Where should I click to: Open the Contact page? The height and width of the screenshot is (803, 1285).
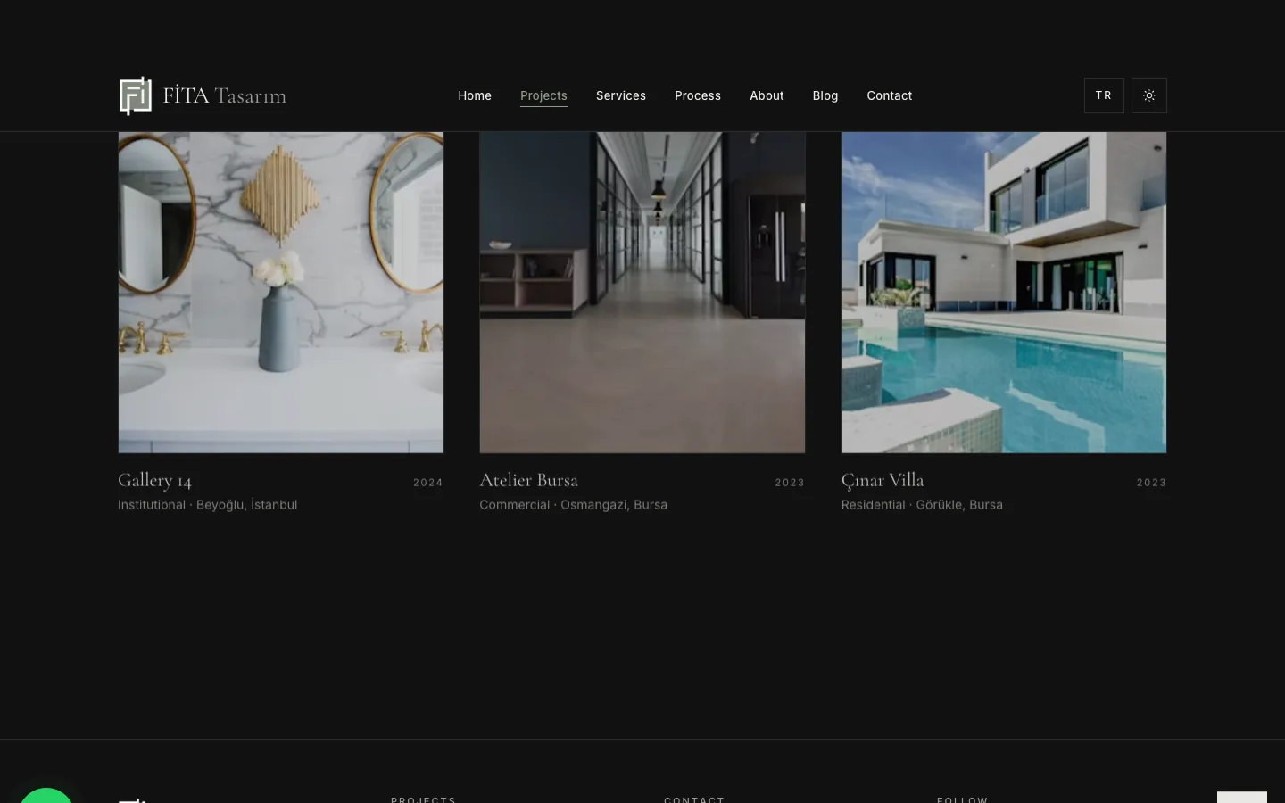pos(890,95)
